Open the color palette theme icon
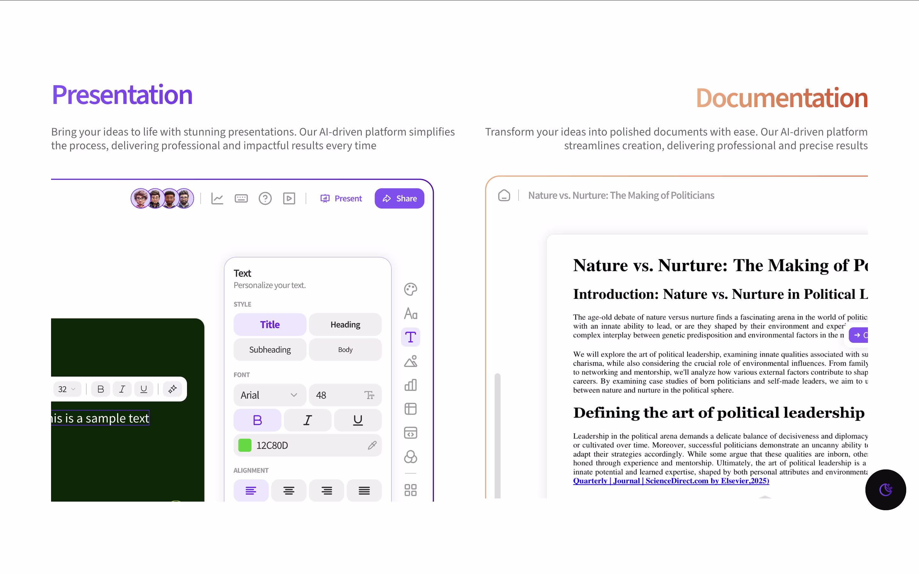Viewport: 919px width, 574px height. [x=410, y=289]
